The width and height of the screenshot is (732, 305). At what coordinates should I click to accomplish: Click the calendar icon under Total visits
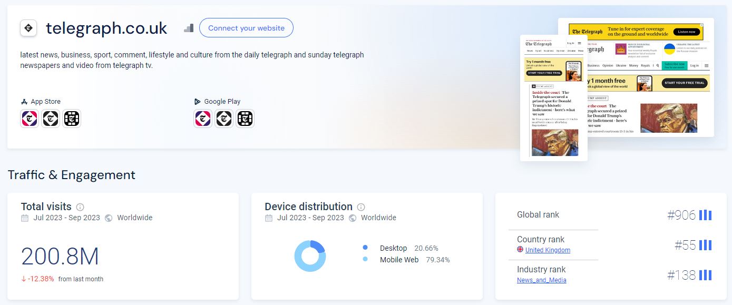tap(25, 218)
